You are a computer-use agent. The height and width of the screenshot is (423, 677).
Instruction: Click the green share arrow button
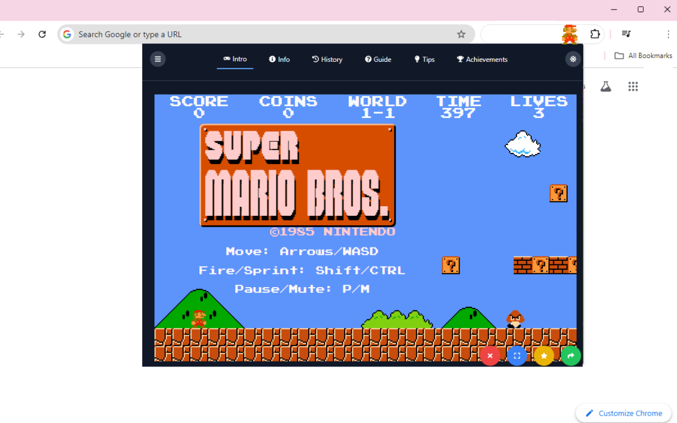pos(571,356)
